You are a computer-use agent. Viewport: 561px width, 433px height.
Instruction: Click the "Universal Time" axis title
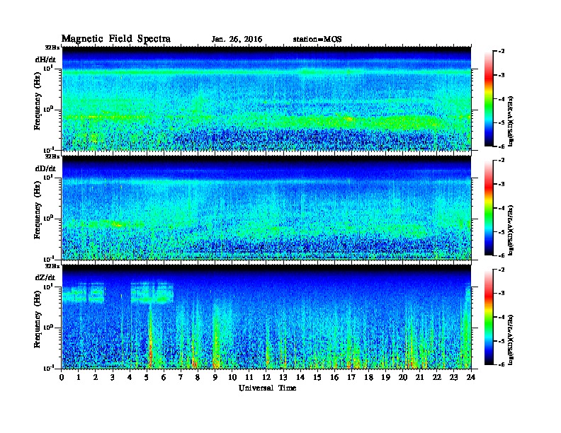click(267, 388)
